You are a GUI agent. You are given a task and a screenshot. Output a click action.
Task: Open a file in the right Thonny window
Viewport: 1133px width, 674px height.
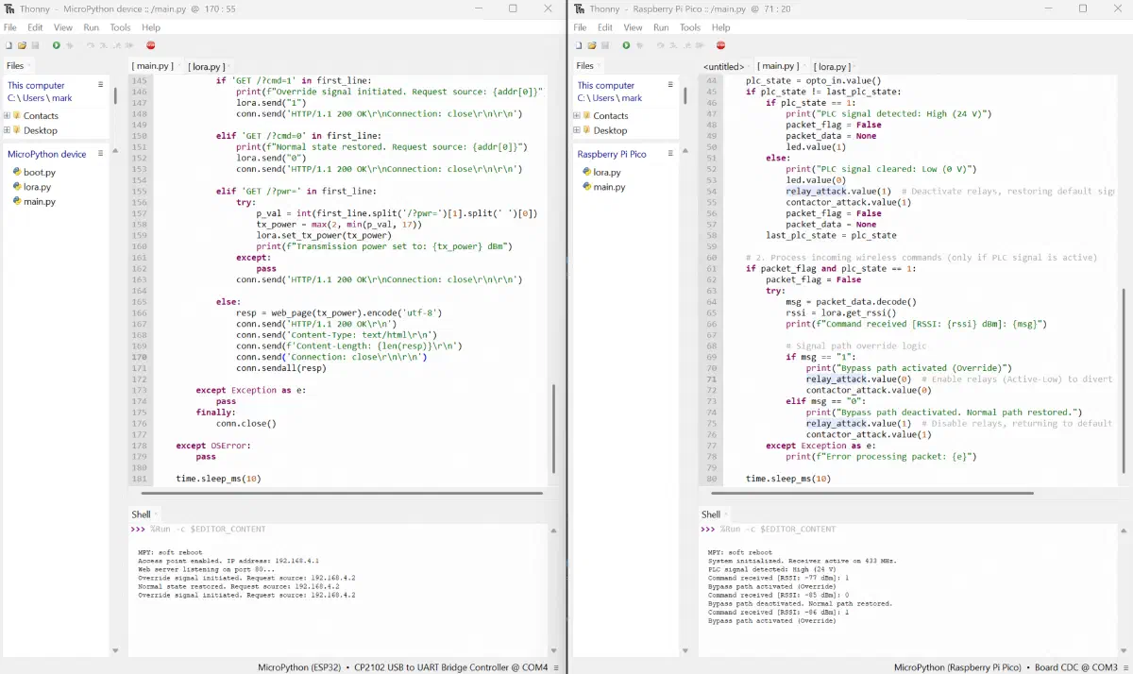(x=592, y=45)
